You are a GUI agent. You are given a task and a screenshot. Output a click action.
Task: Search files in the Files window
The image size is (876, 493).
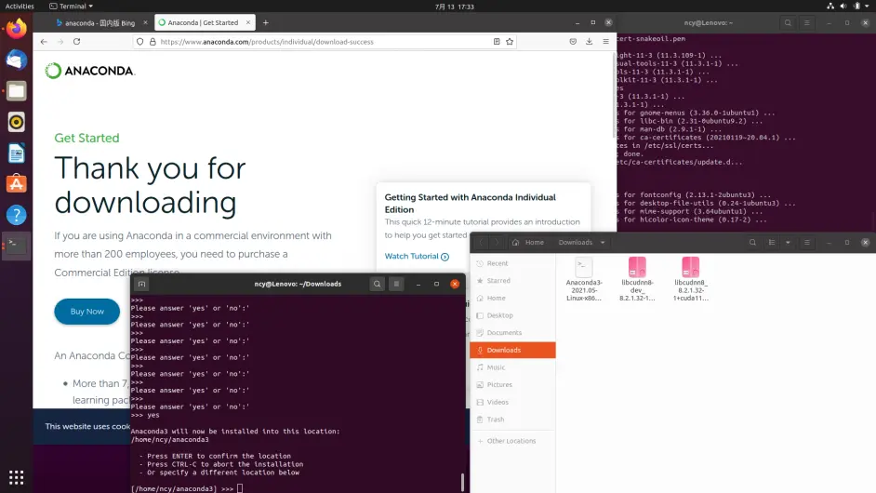[x=752, y=242]
